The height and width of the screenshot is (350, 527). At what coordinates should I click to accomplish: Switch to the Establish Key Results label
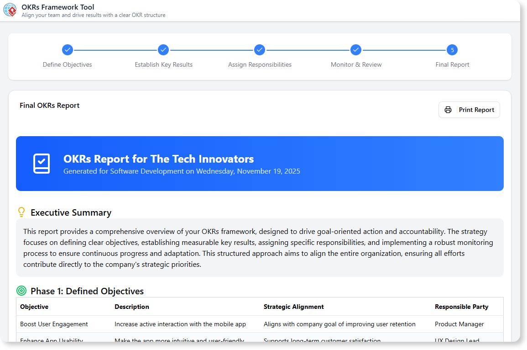tap(163, 64)
